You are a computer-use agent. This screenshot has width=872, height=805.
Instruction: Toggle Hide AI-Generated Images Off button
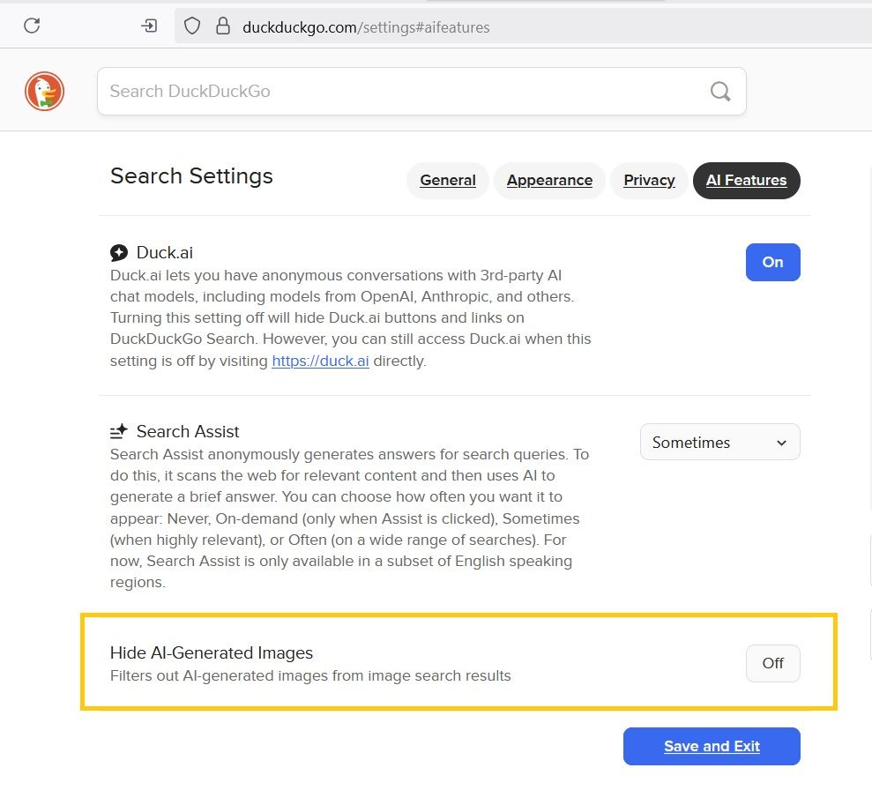[772, 663]
